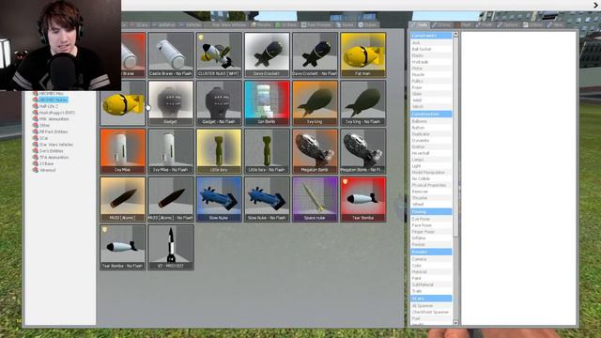Collapse the Posing tool category
601x338 pixels.
click(x=431, y=211)
